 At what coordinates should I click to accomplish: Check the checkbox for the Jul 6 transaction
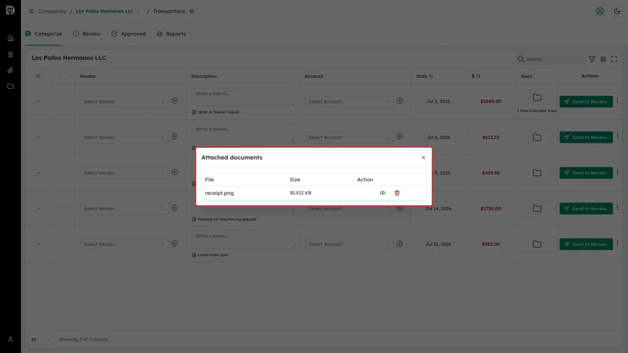63,137
